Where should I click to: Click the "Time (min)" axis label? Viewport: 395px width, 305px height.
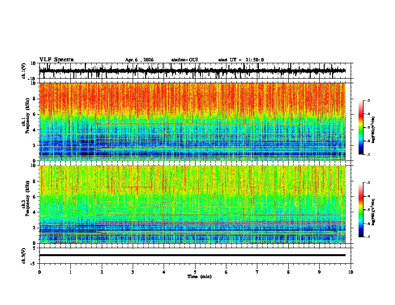(199, 277)
